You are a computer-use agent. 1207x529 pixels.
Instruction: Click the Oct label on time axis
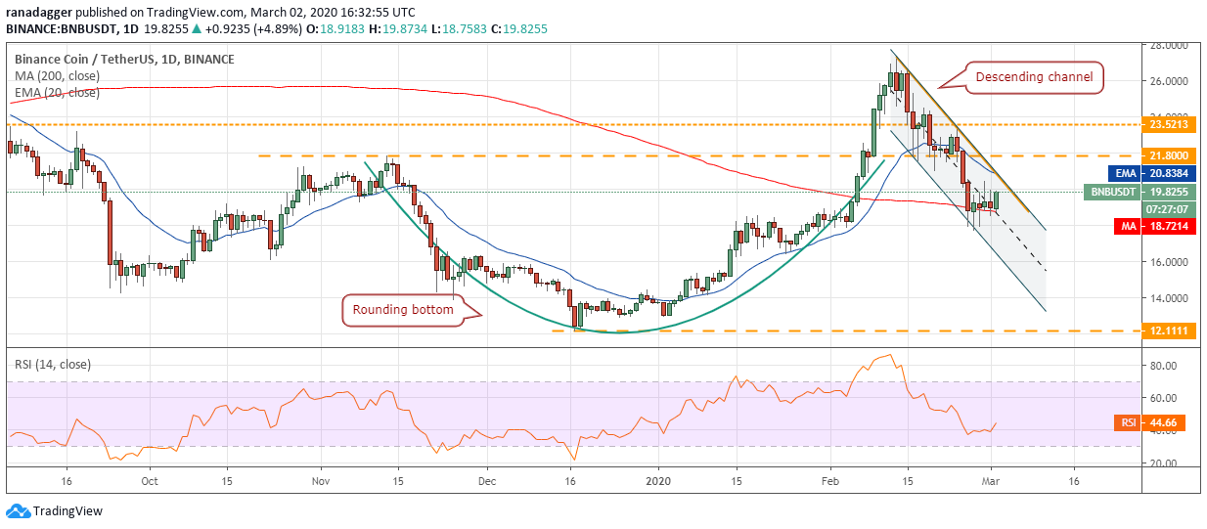pyautogui.click(x=150, y=482)
